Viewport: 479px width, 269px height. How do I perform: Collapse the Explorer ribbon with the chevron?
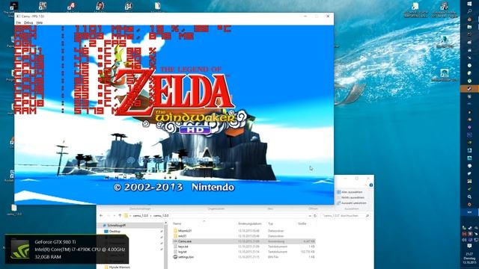[x=366, y=185]
